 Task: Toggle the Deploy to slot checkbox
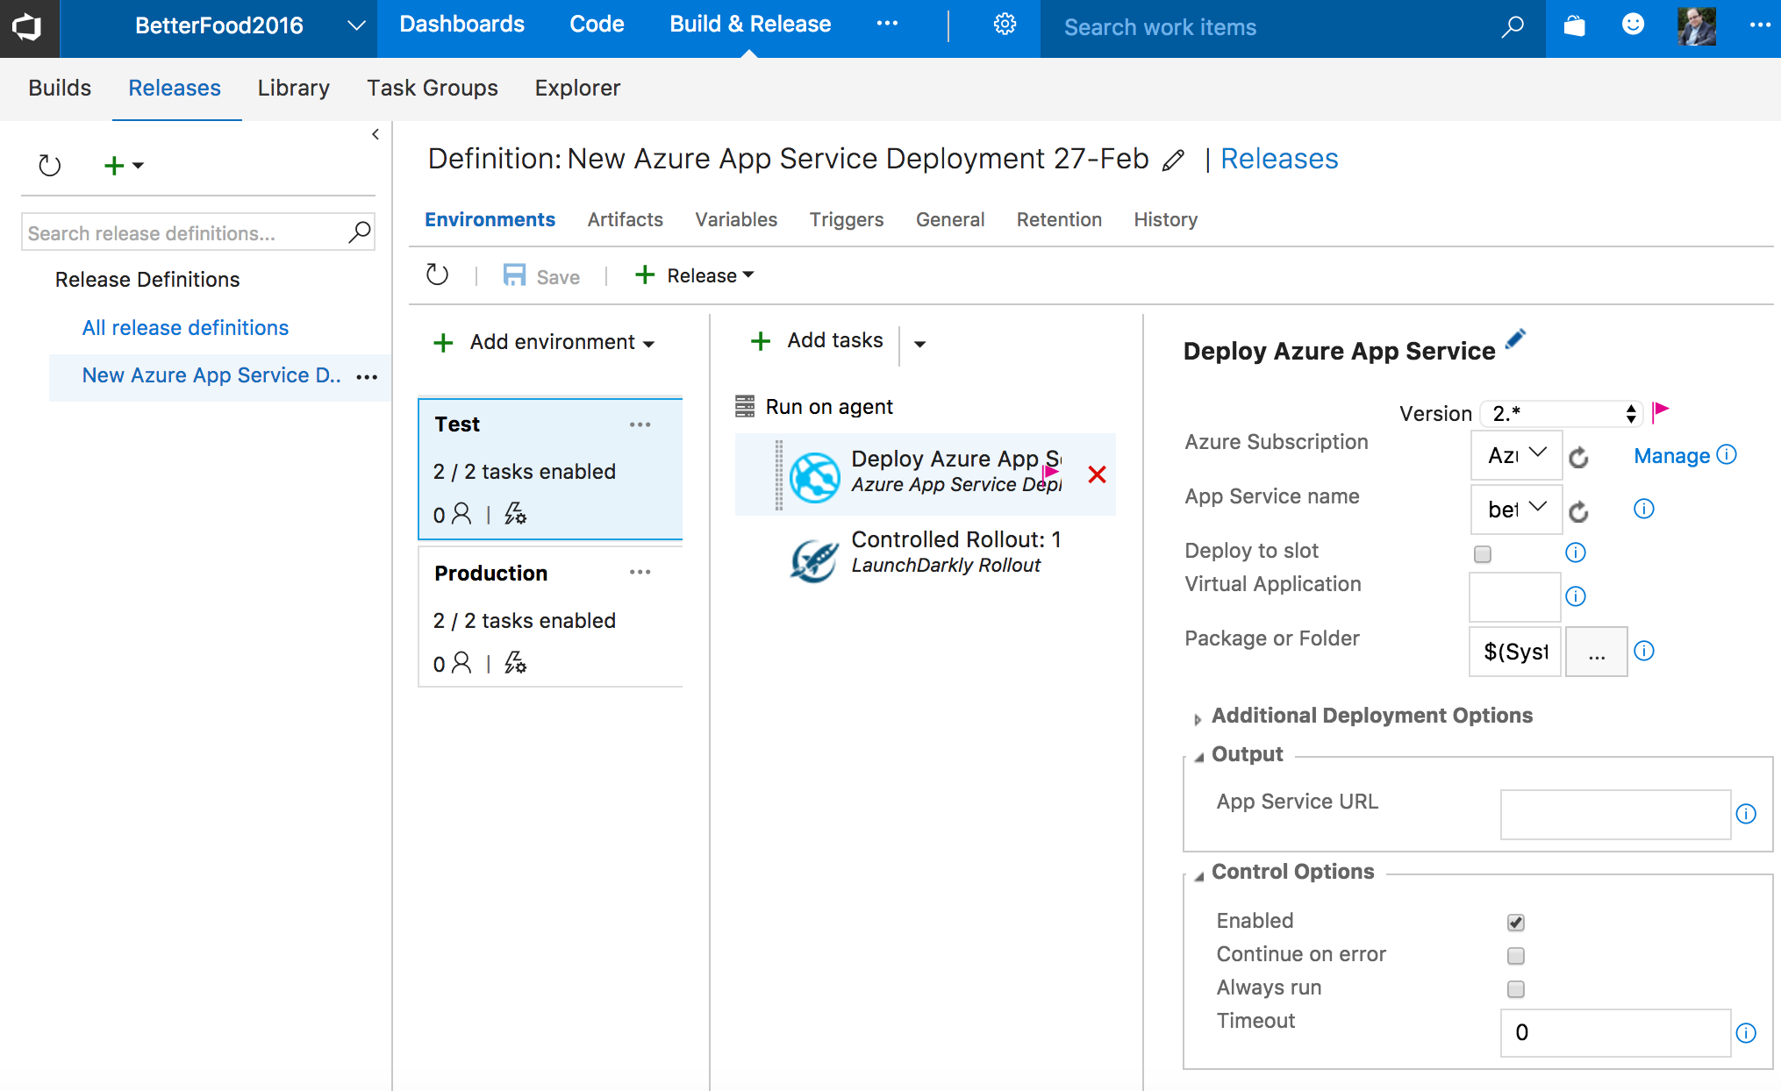tap(1483, 554)
